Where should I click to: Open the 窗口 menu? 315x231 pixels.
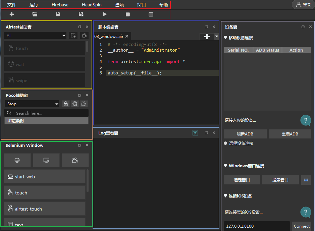[x=142, y=5]
